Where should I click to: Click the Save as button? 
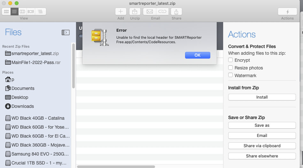(262, 125)
